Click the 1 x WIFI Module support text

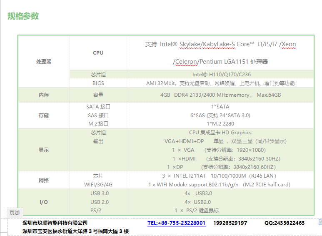tap(220, 185)
